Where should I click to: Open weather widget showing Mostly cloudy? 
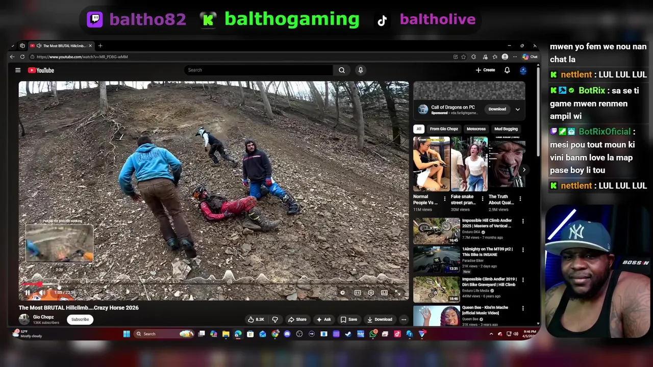(28, 334)
